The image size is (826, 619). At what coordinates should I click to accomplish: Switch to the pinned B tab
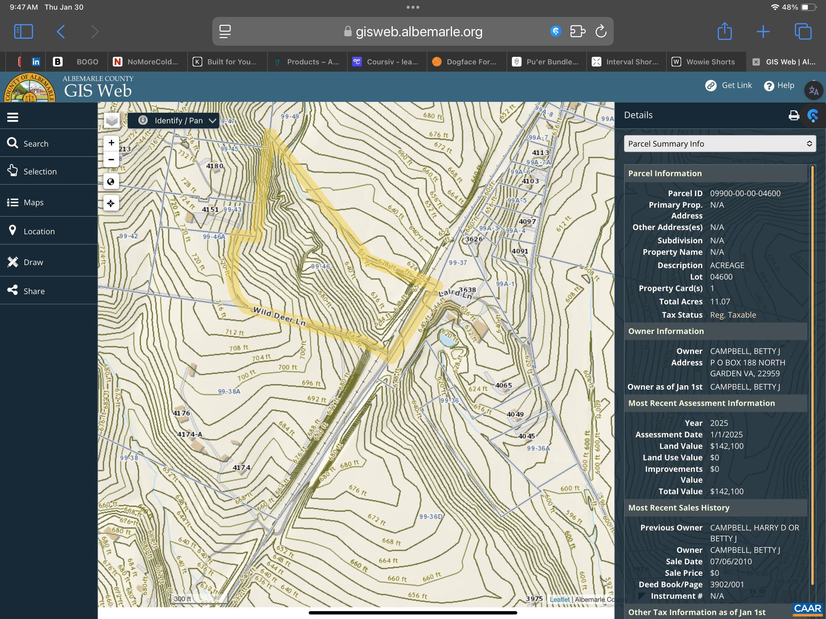click(57, 62)
